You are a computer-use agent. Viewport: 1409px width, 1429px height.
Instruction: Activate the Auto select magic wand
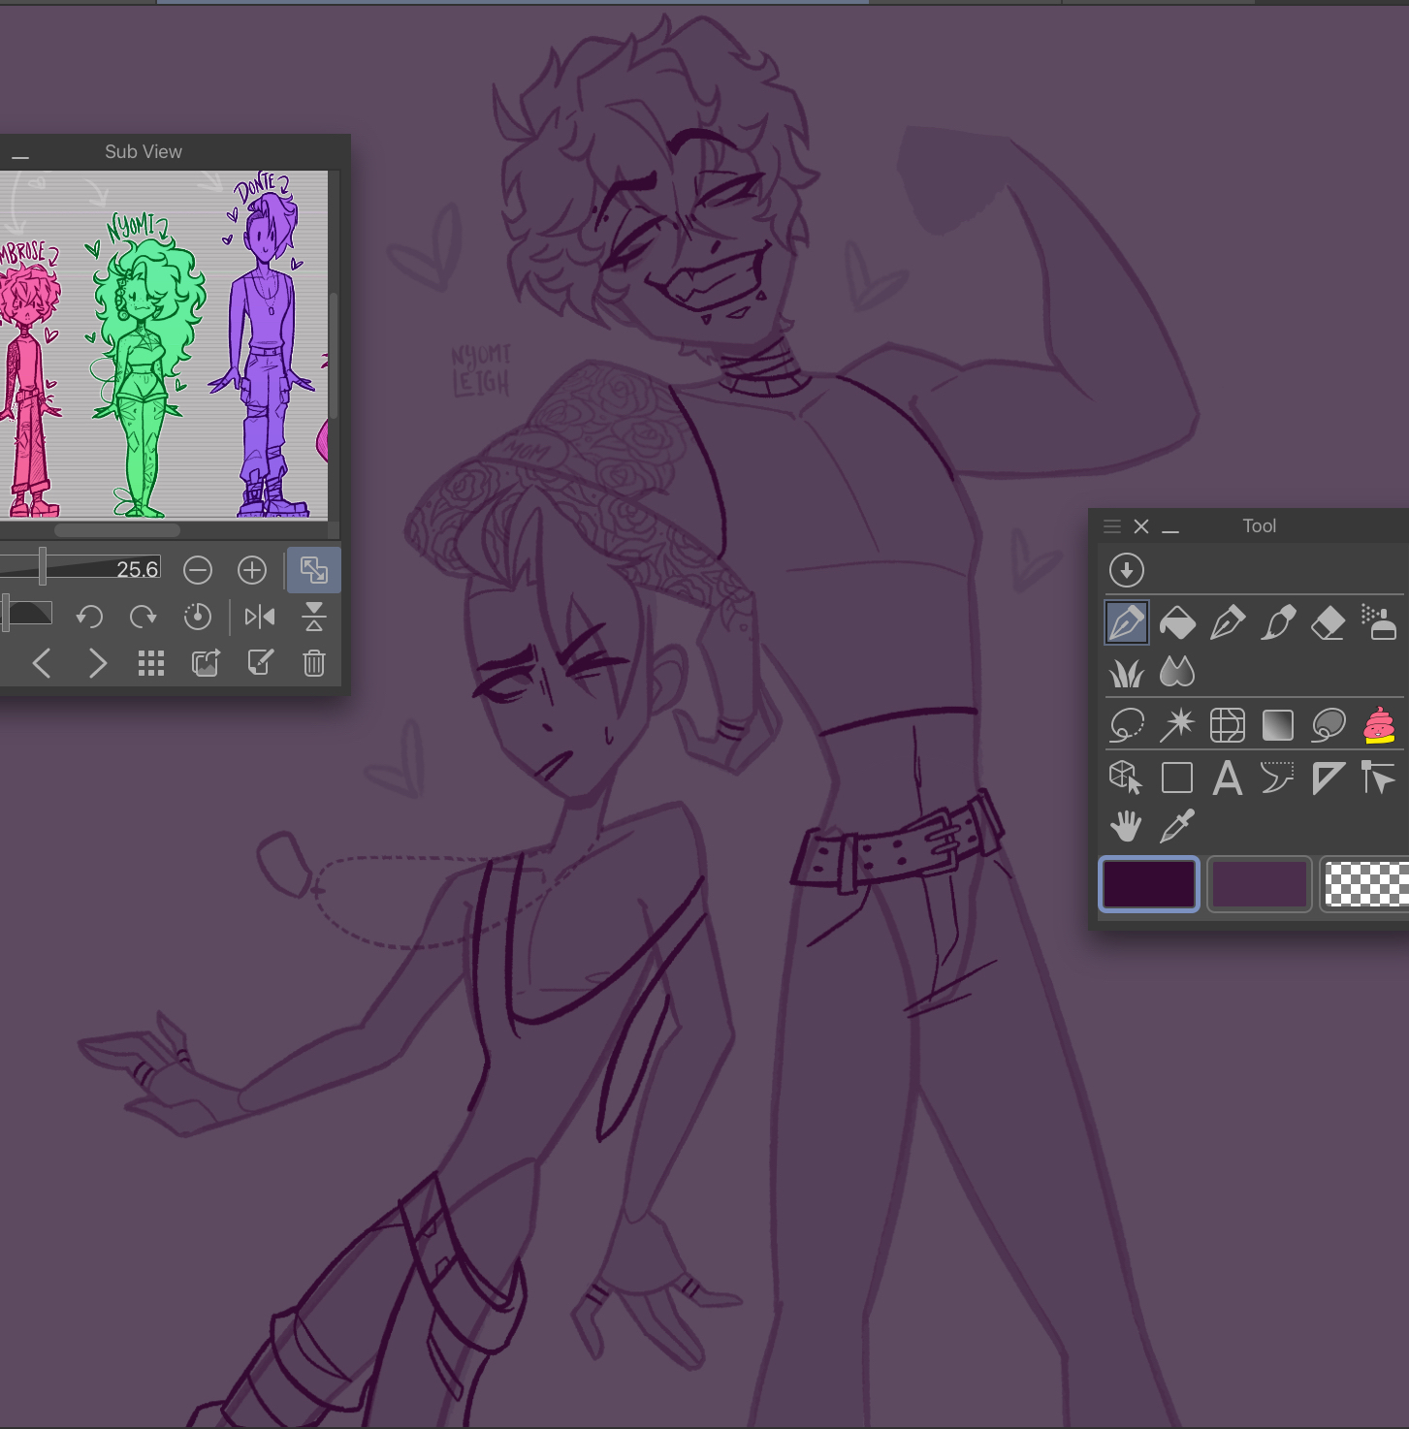pos(1177,725)
